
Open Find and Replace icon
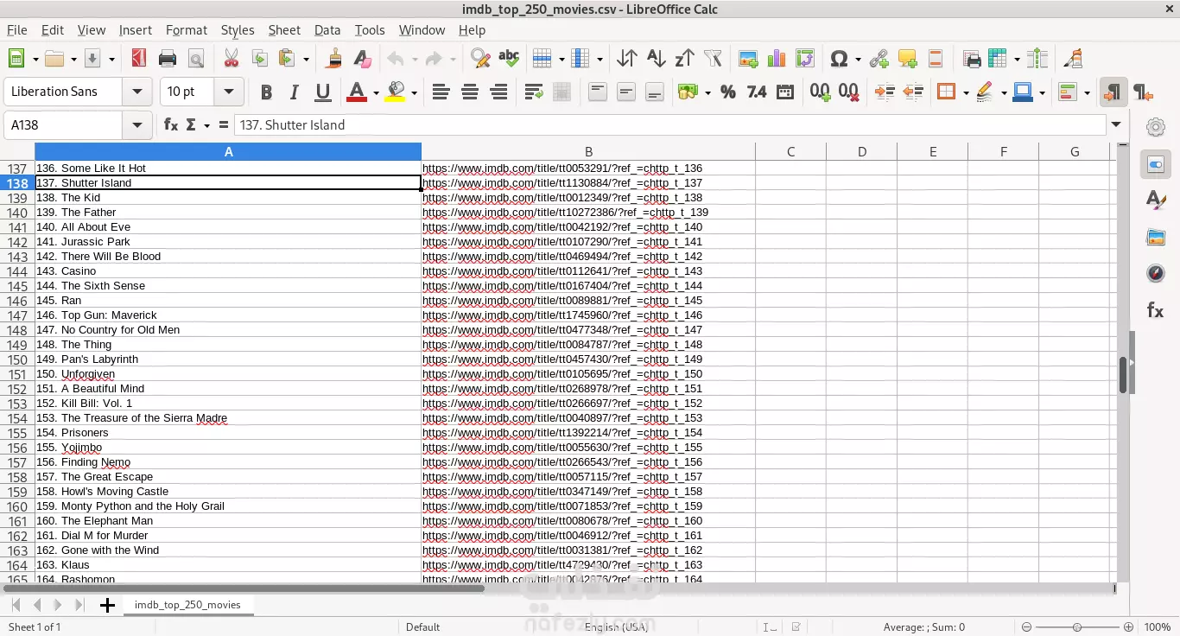(x=480, y=59)
